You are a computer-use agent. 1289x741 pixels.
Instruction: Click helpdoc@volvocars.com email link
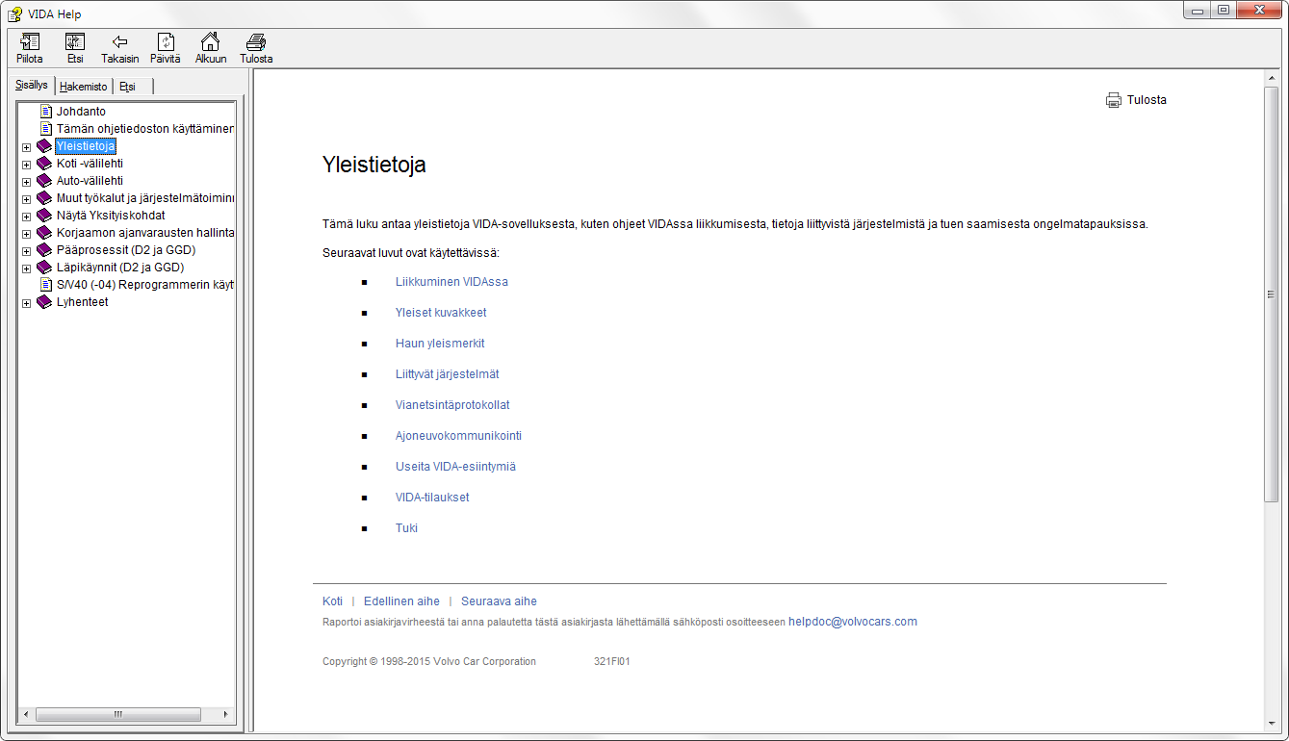(853, 622)
